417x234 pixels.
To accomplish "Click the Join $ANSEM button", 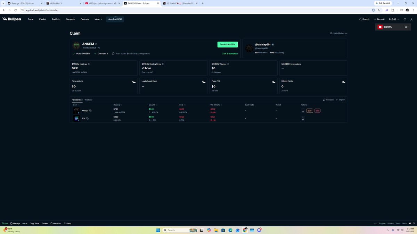I will click(115, 19).
